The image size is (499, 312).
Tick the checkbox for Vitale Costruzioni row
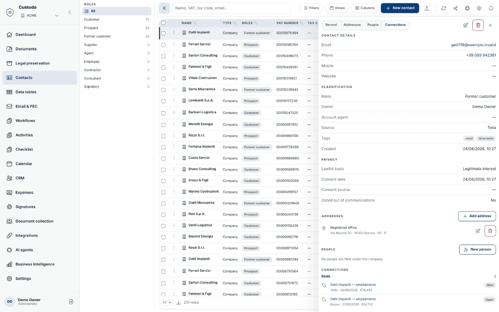pyautogui.click(x=163, y=78)
